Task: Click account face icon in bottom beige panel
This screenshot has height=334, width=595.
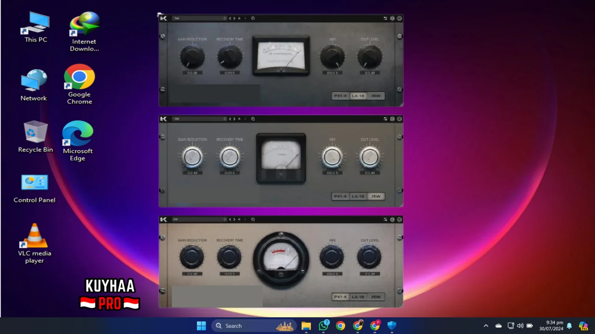Action: click(399, 219)
